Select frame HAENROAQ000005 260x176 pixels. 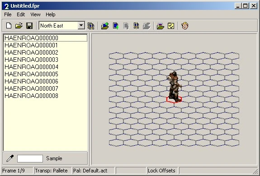tap(45, 74)
